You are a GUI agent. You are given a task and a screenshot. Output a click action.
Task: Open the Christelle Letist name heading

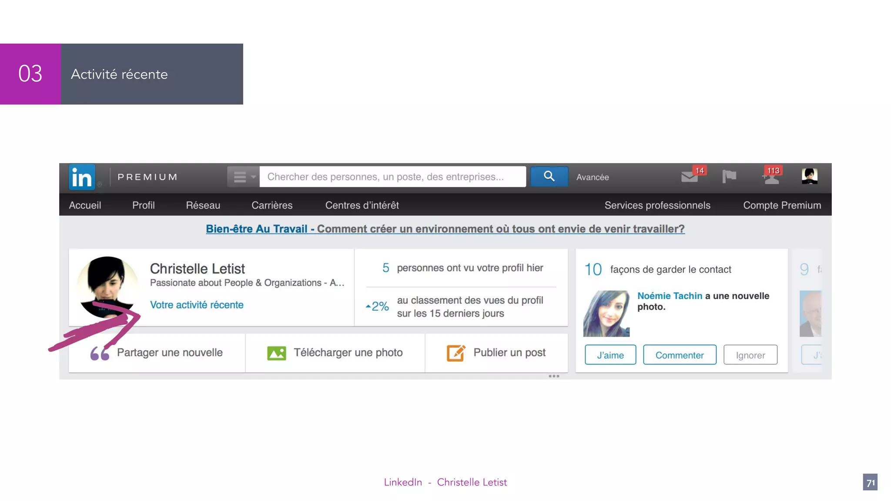pyautogui.click(x=197, y=269)
